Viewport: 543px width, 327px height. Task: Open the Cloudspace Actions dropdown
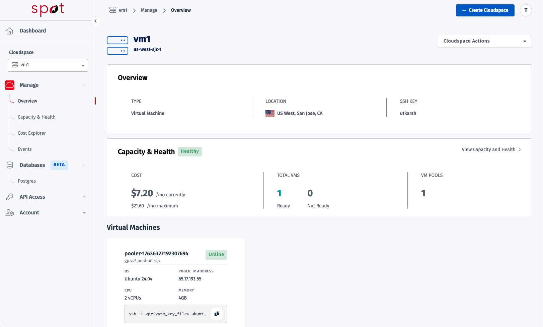tap(484, 41)
